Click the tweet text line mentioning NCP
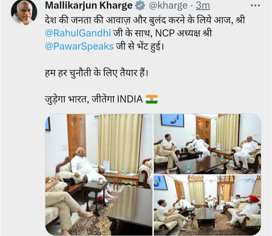Image resolution: width=272 pixels, height=236 pixels. coord(128,33)
